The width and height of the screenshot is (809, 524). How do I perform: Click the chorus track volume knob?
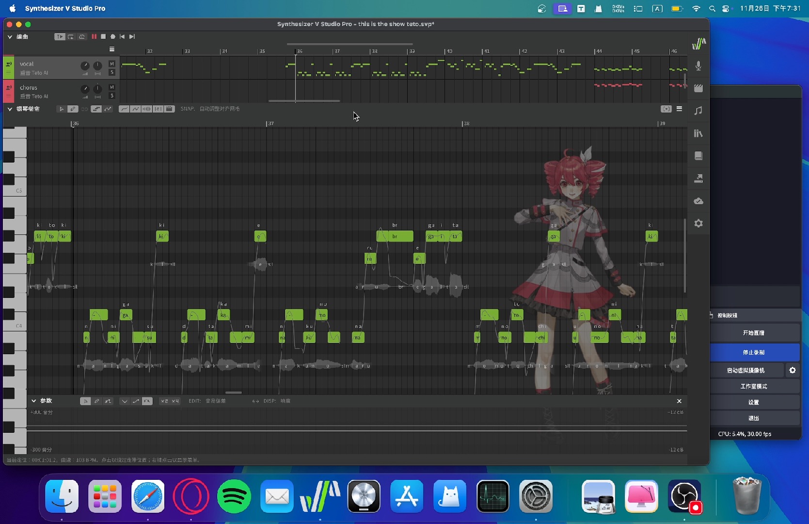coord(85,89)
